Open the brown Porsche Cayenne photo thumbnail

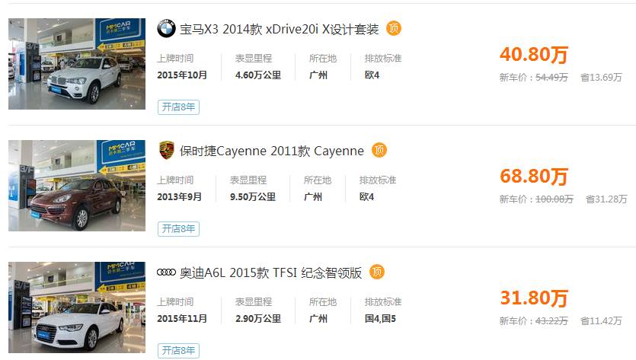pos(77,186)
